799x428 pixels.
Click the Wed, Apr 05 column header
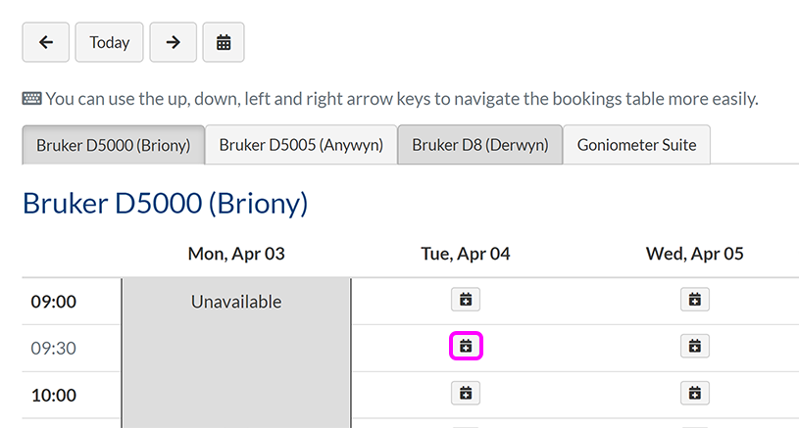tap(694, 254)
